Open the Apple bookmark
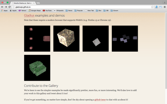The height and width of the screenshot is (104, 167). pyautogui.click(x=13, y=11)
